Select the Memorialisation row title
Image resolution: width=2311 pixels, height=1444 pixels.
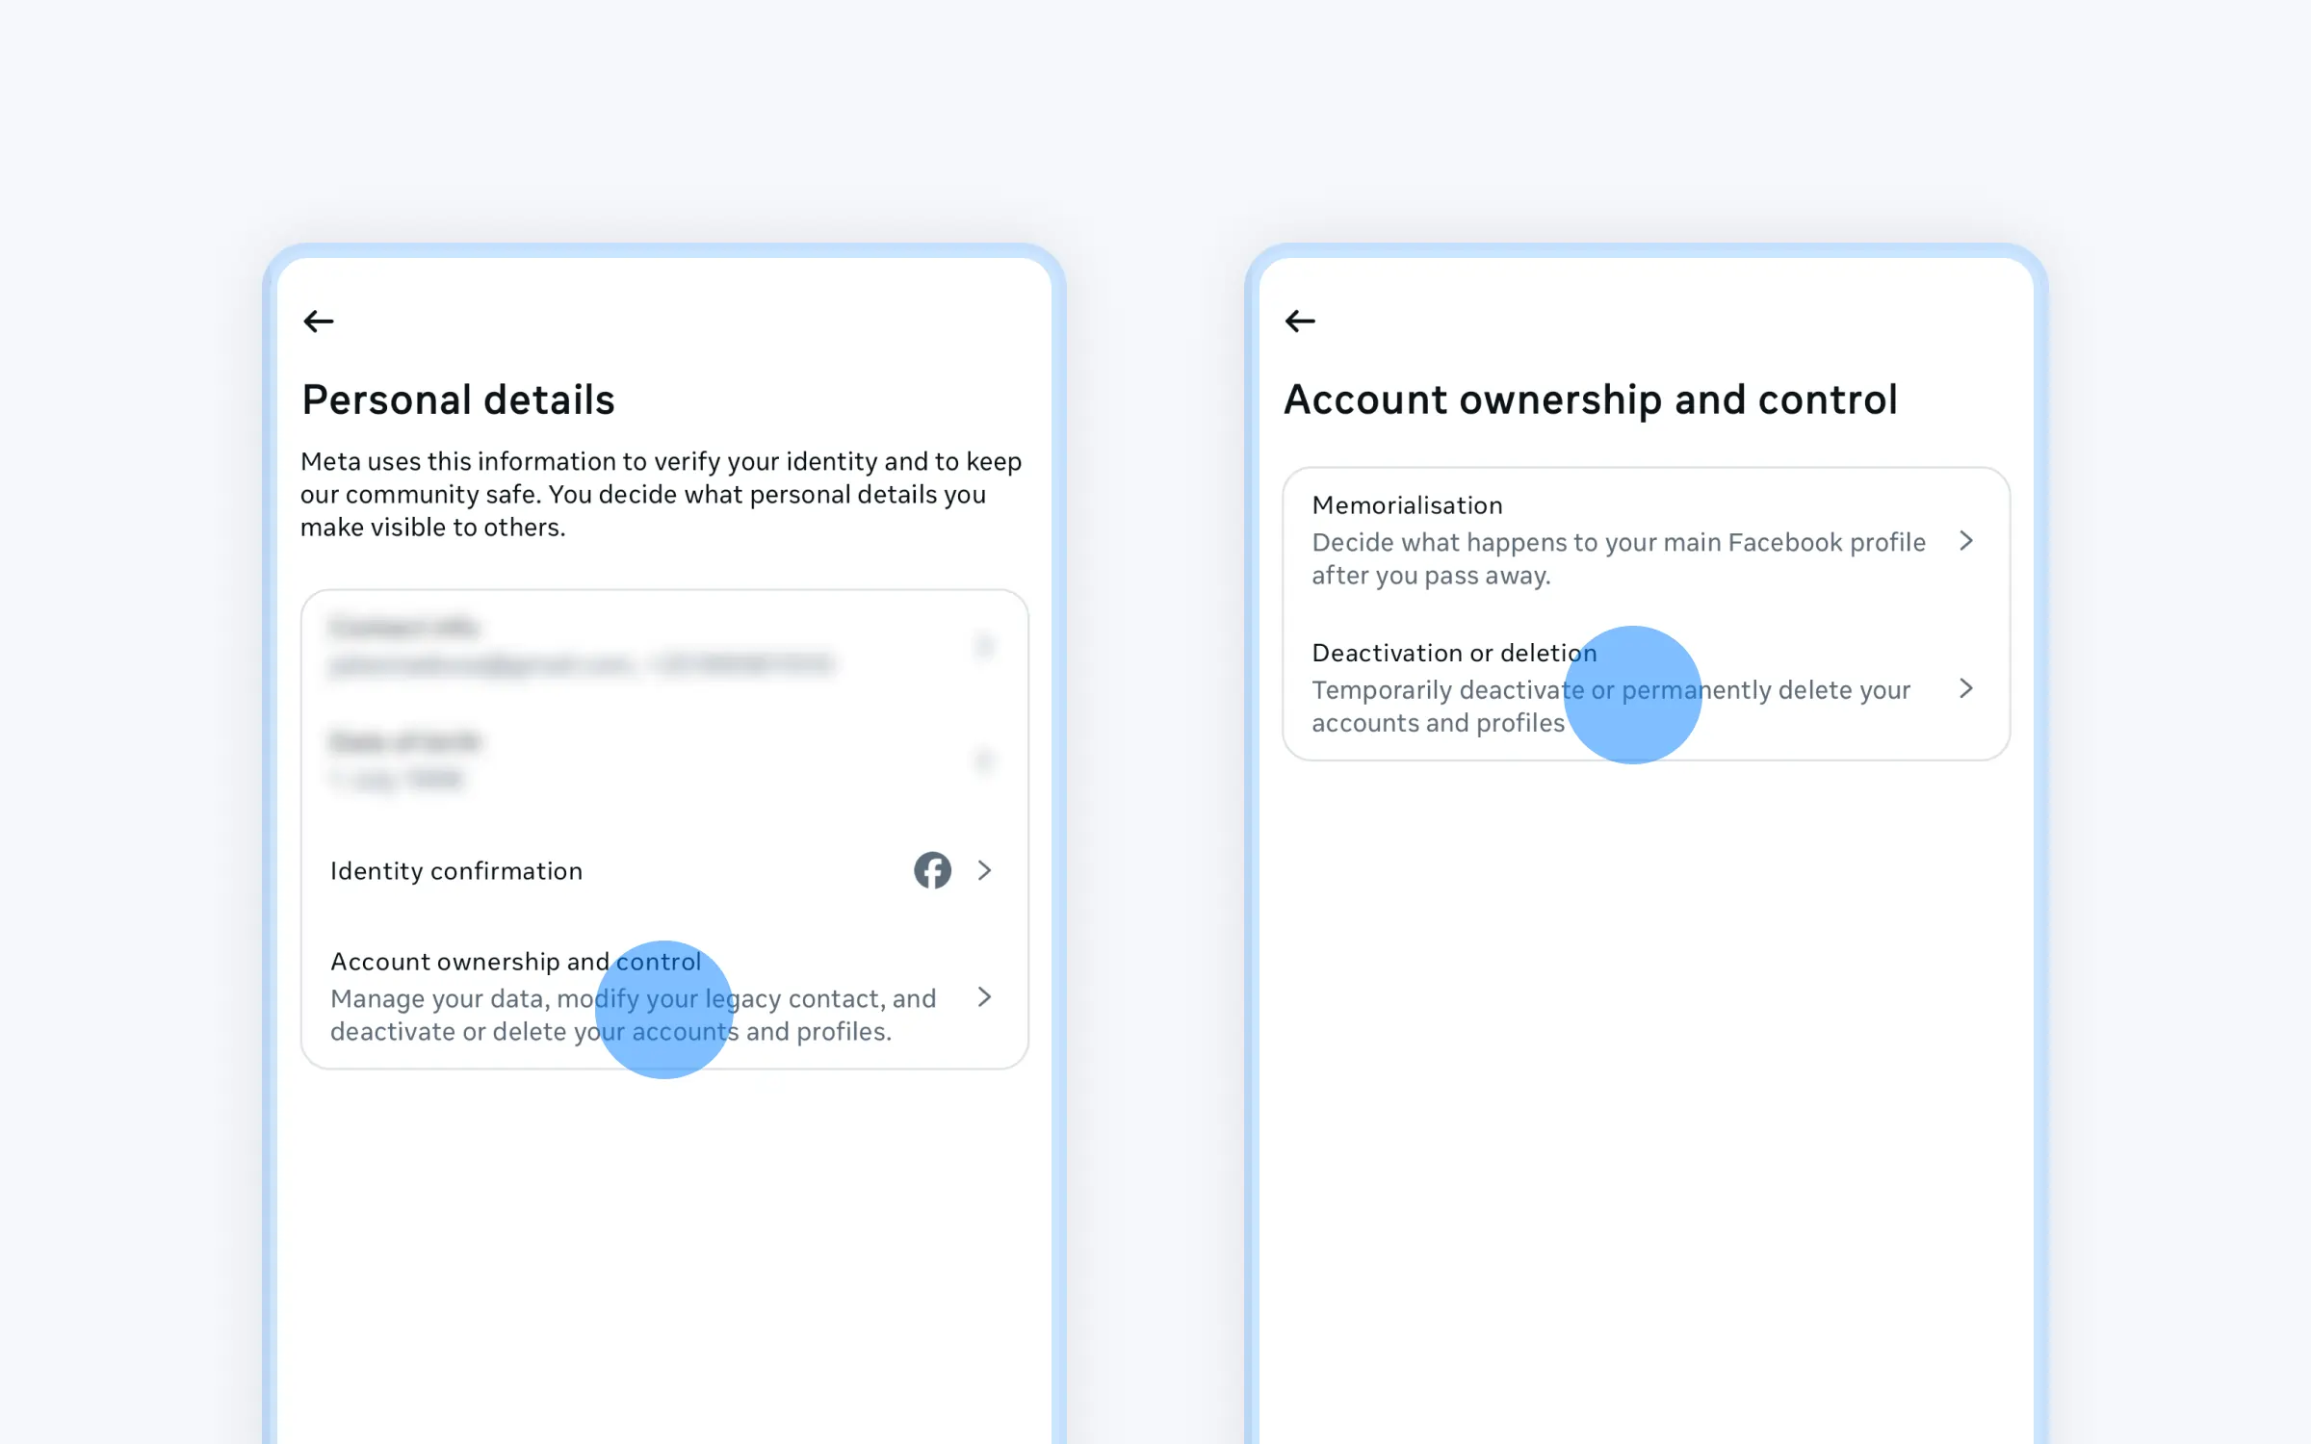tap(1407, 505)
